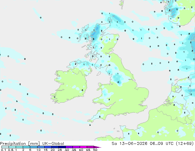
Task: Click the legend arrow above 50 mm
Action: [x=97, y=147]
